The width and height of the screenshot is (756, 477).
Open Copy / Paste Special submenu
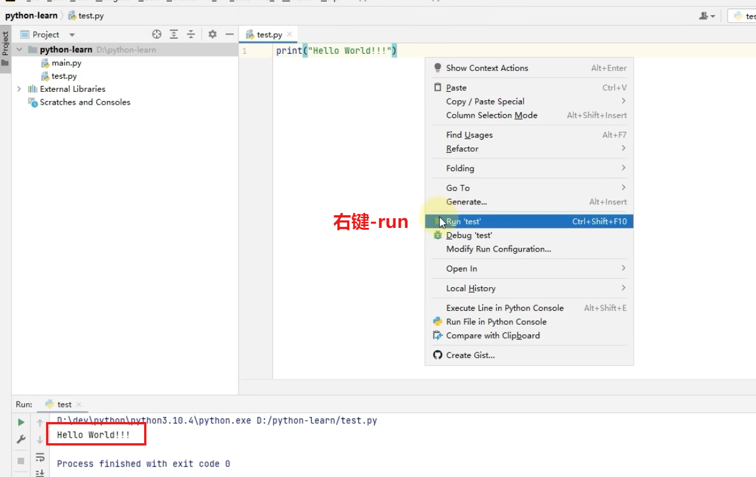(529, 102)
